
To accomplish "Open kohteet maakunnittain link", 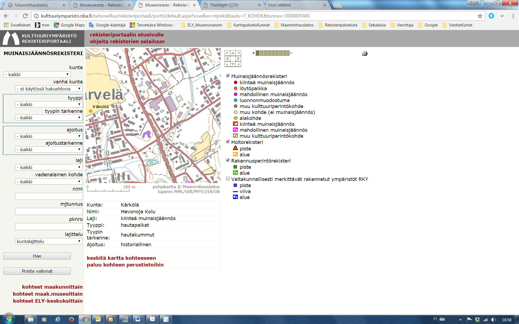I will point(52,287).
